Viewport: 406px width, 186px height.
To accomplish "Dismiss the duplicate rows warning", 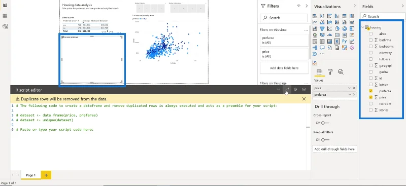I will point(304,99).
